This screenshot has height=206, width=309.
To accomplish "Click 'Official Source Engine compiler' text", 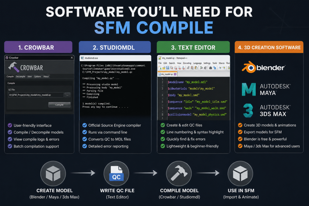I will click(115, 125).
